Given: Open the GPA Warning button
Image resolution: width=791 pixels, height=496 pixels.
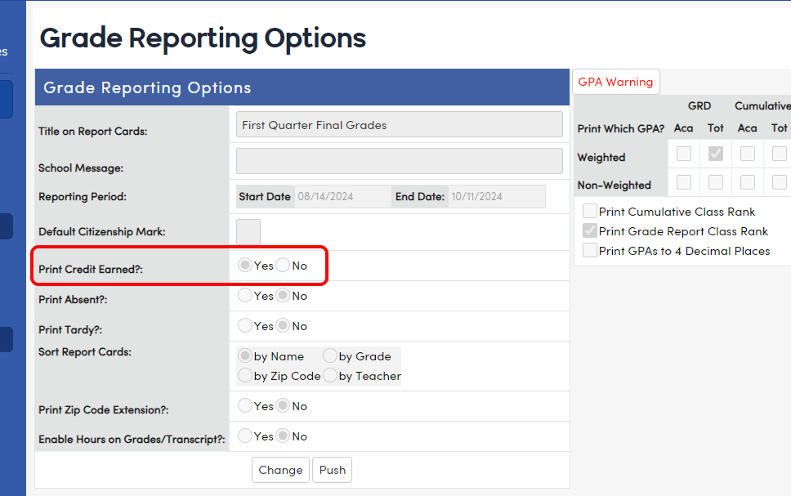Looking at the screenshot, I should tap(615, 82).
